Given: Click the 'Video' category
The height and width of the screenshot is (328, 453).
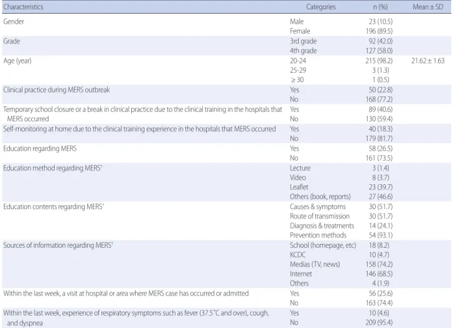Looking at the screenshot, I should coord(298,178).
